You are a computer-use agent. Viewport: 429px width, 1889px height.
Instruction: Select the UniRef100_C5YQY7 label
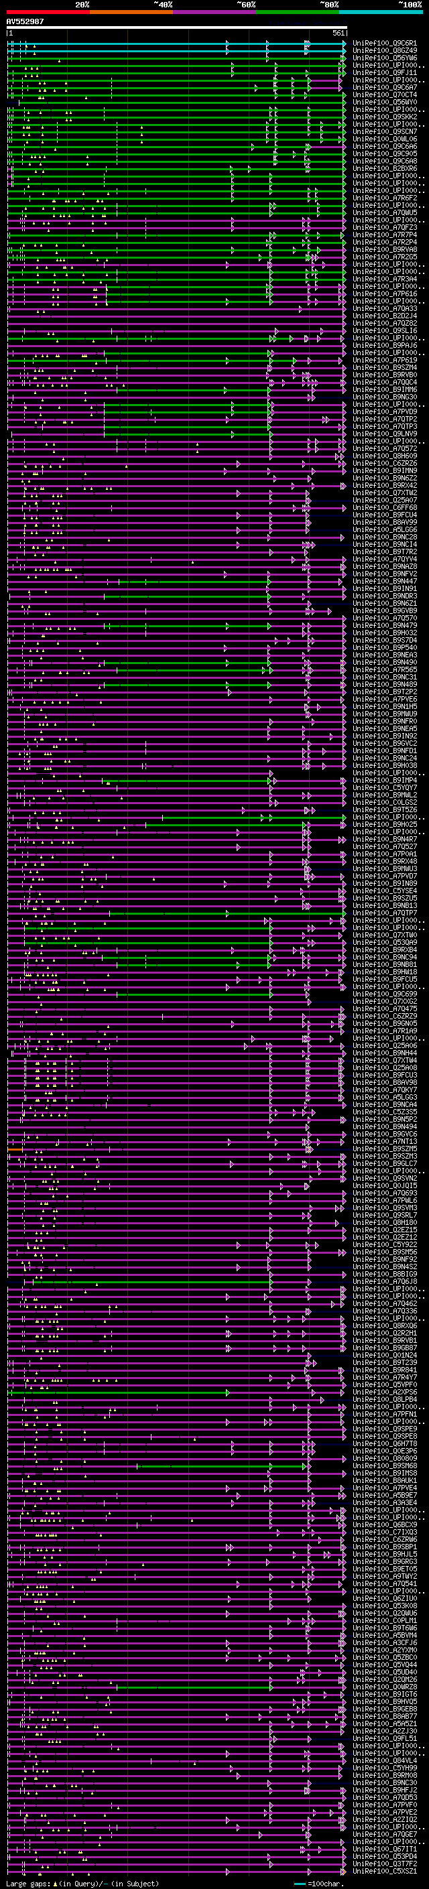(x=385, y=787)
